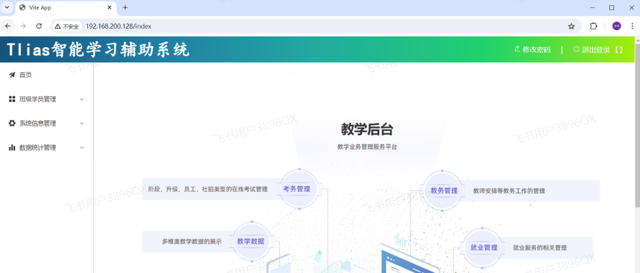The height and width of the screenshot is (273, 640).
Task: Click the 就业管理 circle
Action: click(484, 247)
